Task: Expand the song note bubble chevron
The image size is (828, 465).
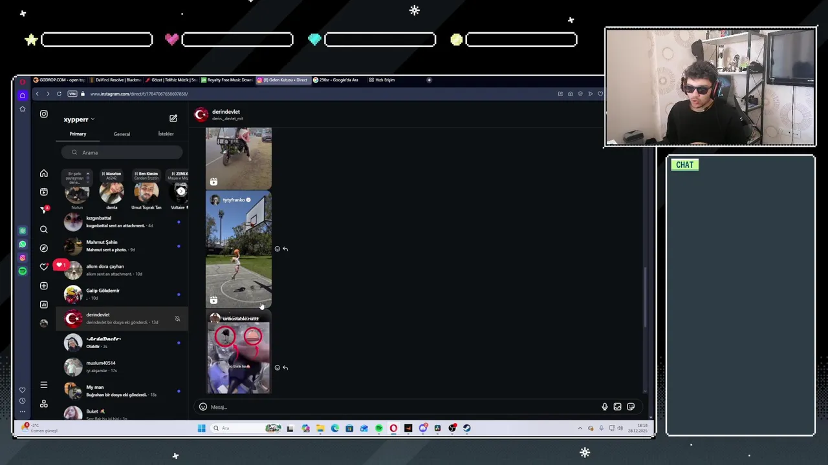Action: (x=87, y=174)
